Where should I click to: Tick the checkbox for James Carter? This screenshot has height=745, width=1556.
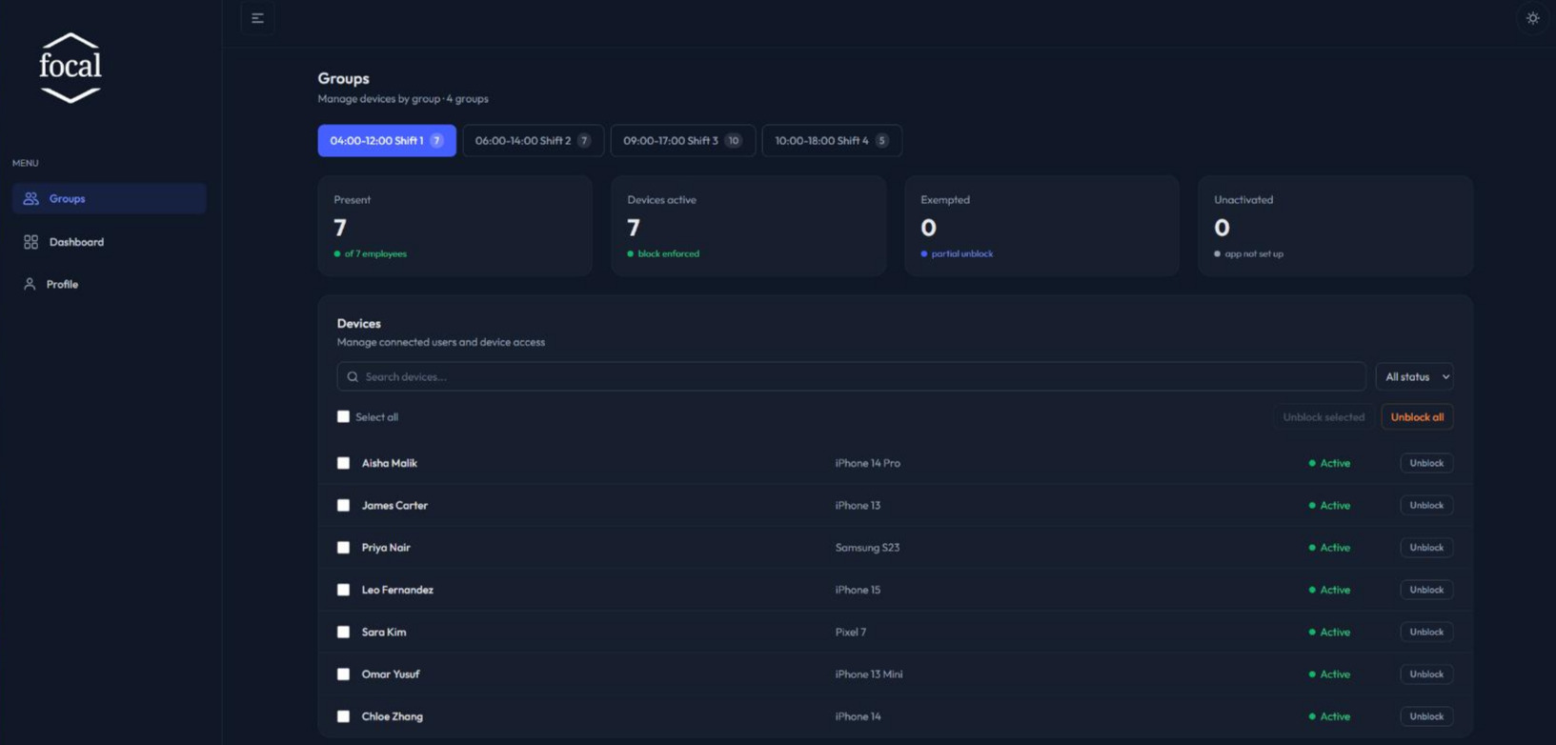[343, 505]
